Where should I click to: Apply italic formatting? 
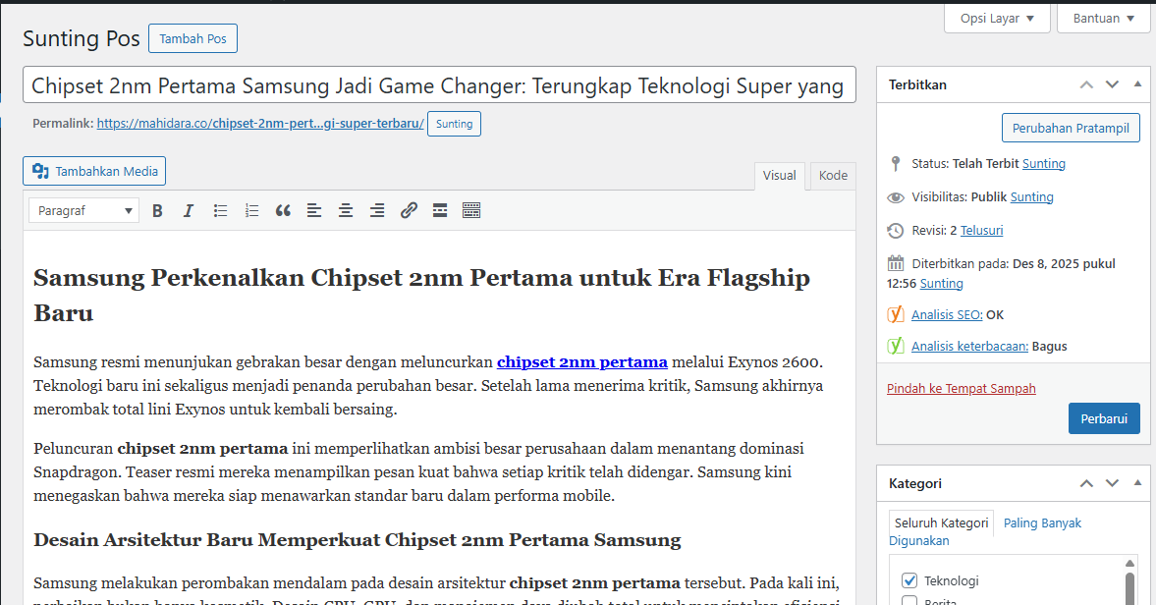click(x=189, y=211)
